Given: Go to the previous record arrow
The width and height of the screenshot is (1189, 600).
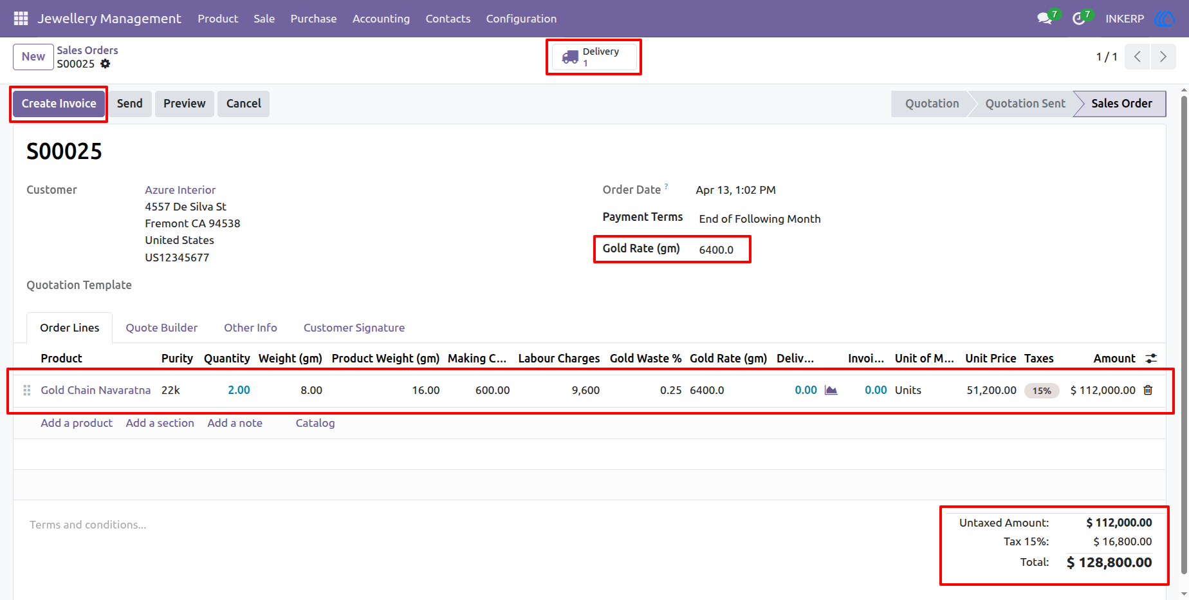Looking at the screenshot, I should pyautogui.click(x=1138, y=57).
